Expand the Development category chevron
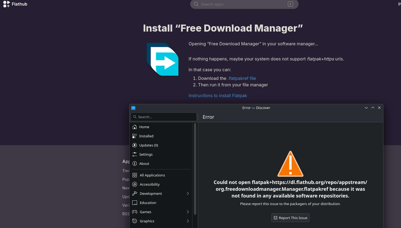 (188, 193)
